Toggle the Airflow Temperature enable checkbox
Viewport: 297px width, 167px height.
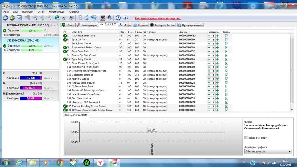click(227, 83)
